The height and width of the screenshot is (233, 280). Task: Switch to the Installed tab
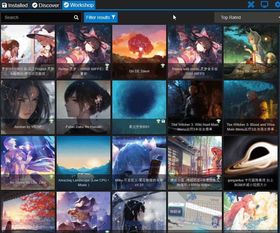(x=15, y=5)
